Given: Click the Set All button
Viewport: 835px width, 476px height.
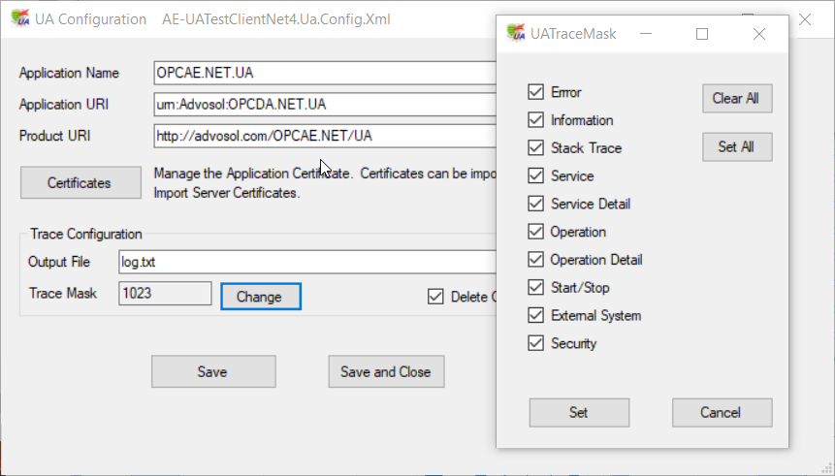Looking at the screenshot, I should click(737, 147).
